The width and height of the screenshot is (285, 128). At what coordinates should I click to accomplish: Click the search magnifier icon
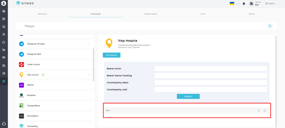[x=270, y=26]
